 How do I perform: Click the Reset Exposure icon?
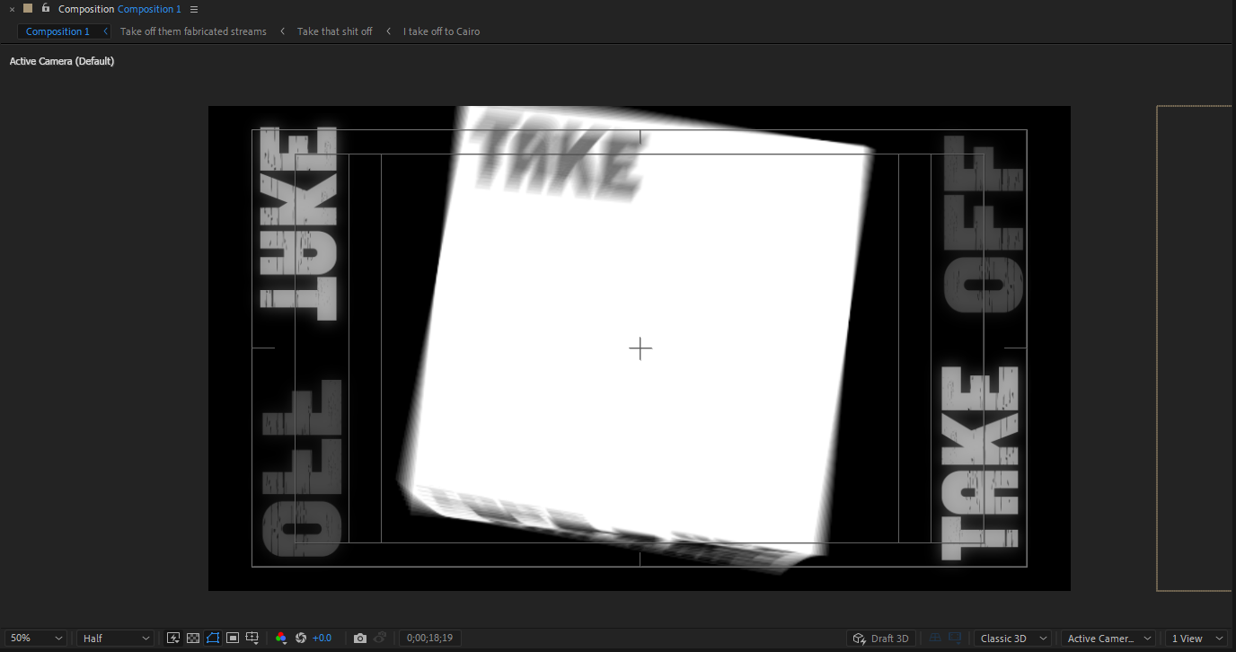(x=301, y=638)
